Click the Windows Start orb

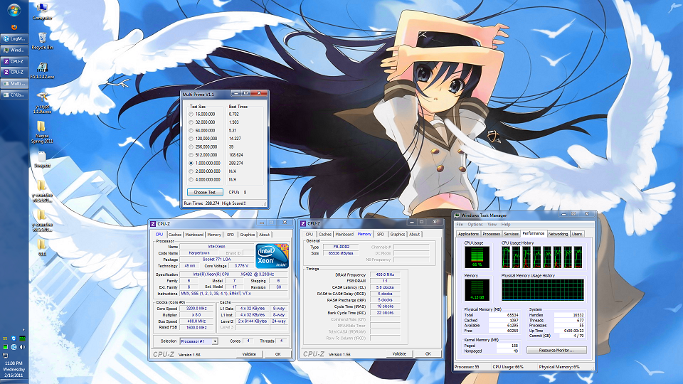tap(15, 9)
